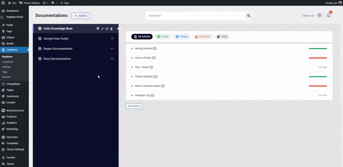Click the globe icon beside Rogan Documentation
Screen dimensions: 343x167
(x=40, y=48)
